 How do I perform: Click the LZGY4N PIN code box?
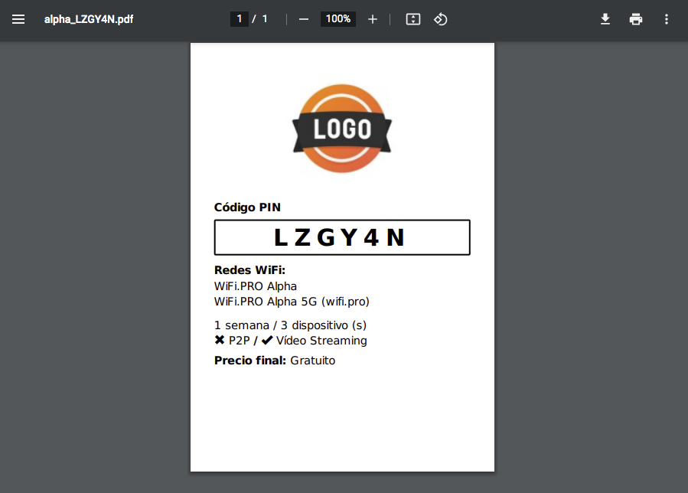point(342,237)
